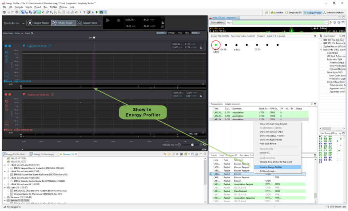Toggle the Avg display option
The width and height of the screenshot is (348, 211).
[x=180, y=33]
